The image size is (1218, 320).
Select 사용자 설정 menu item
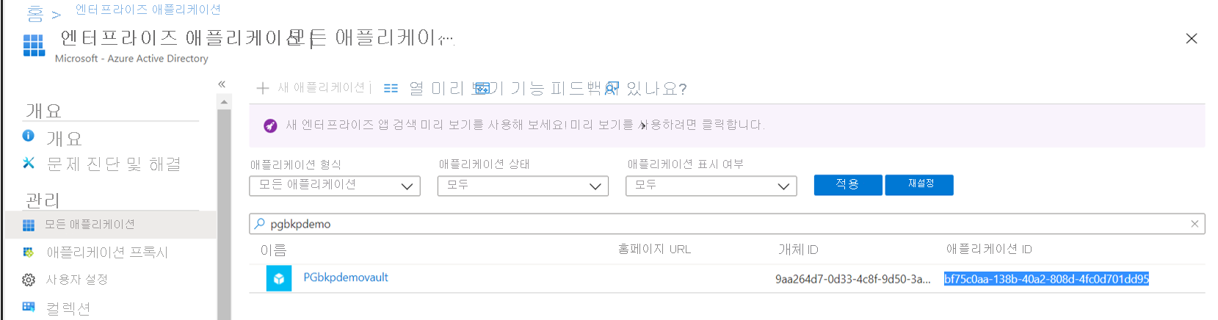pos(77,280)
